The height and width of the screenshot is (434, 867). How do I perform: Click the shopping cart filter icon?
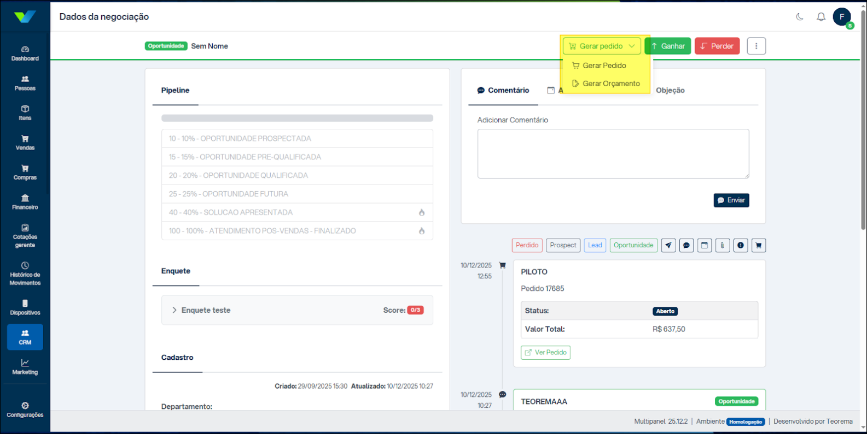(x=758, y=246)
